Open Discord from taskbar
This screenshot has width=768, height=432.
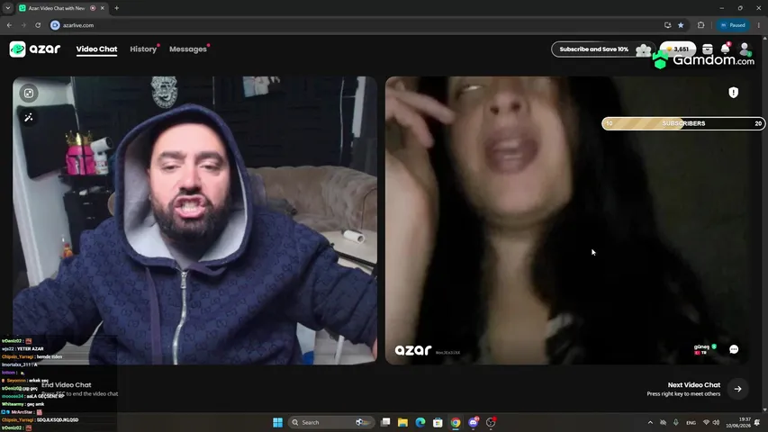474,422
